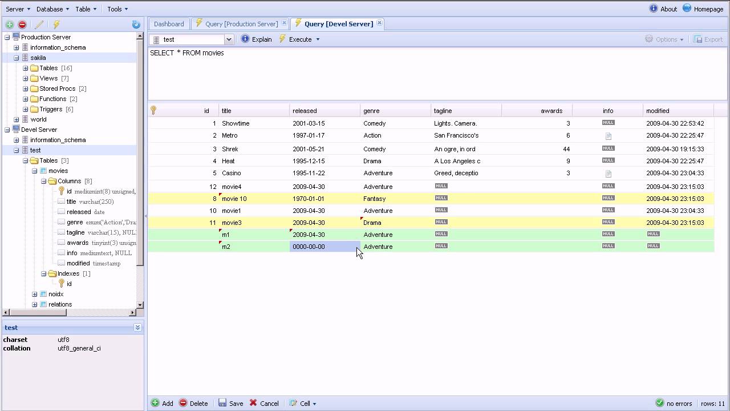
Task: Click the Add row button
Action: click(x=162, y=403)
